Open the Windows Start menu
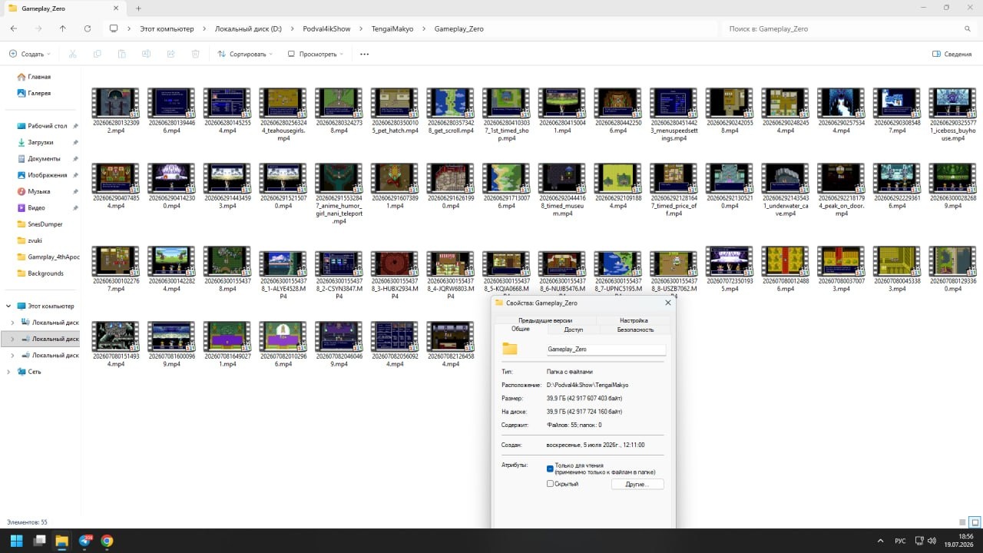The height and width of the screenshot is (553, 983). tap(16, 541)
